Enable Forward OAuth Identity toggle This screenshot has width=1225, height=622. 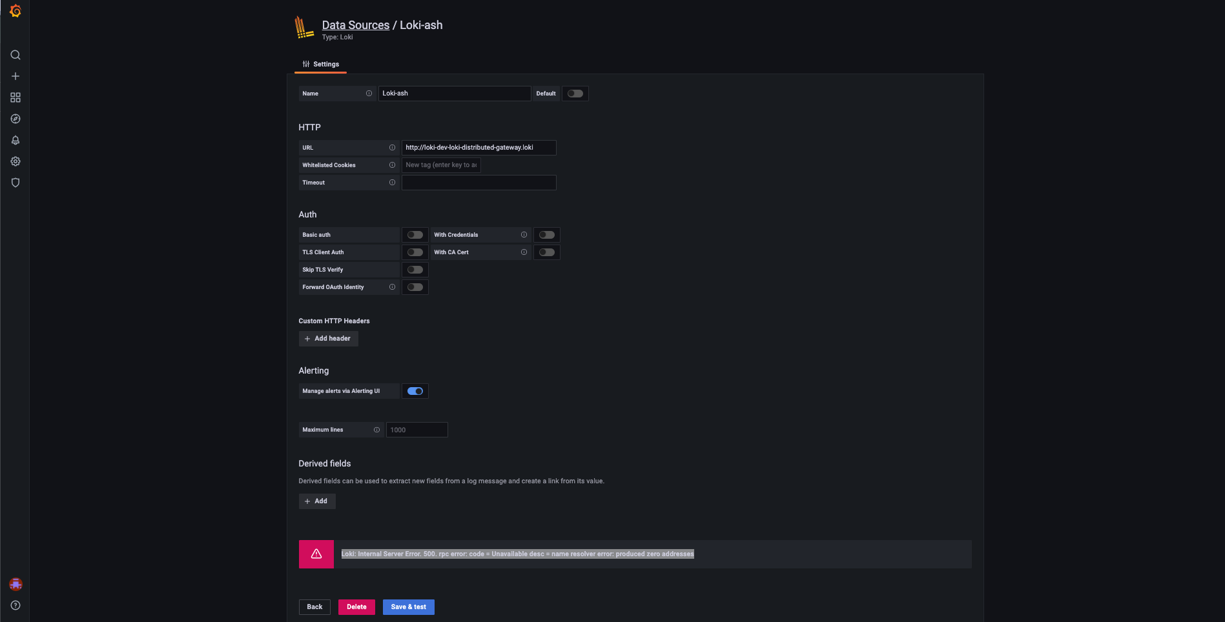(415, 287)
